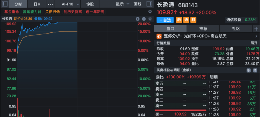260x117 pixels.
Task: Select the 推荐 tab
Action: tap(203, 29)
